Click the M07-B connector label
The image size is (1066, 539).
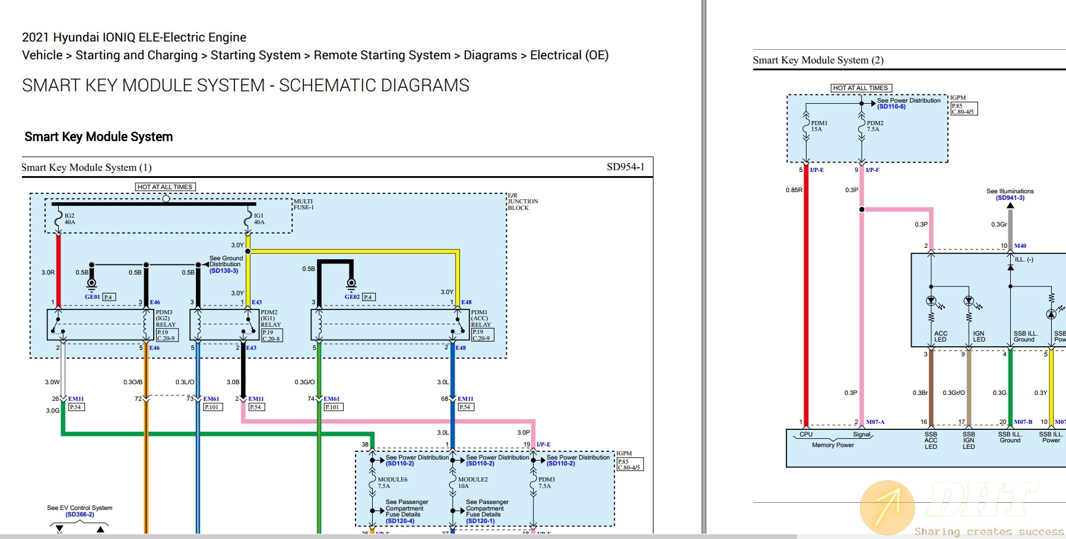click(1023, 422)
